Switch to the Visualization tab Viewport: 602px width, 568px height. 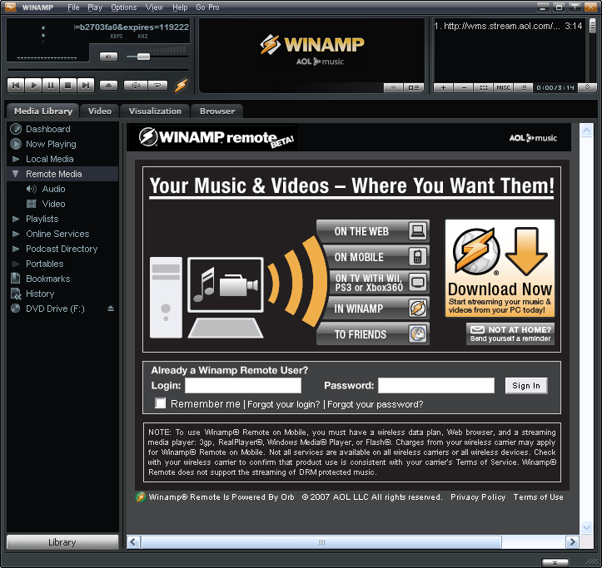click(155, 111)
